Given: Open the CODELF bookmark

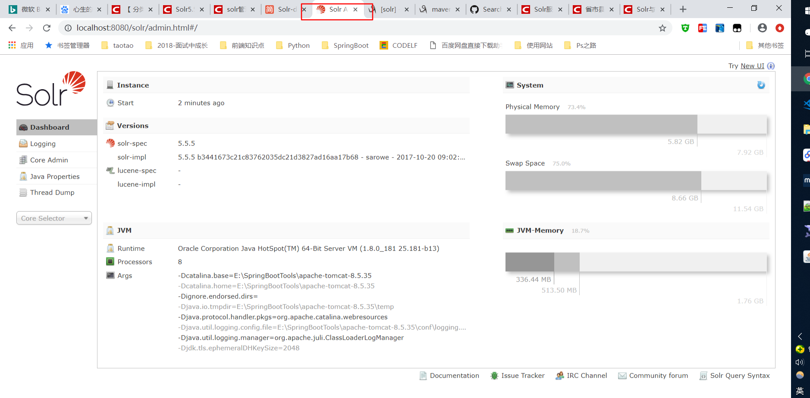Looking at the screenshot, I should 399,45.
